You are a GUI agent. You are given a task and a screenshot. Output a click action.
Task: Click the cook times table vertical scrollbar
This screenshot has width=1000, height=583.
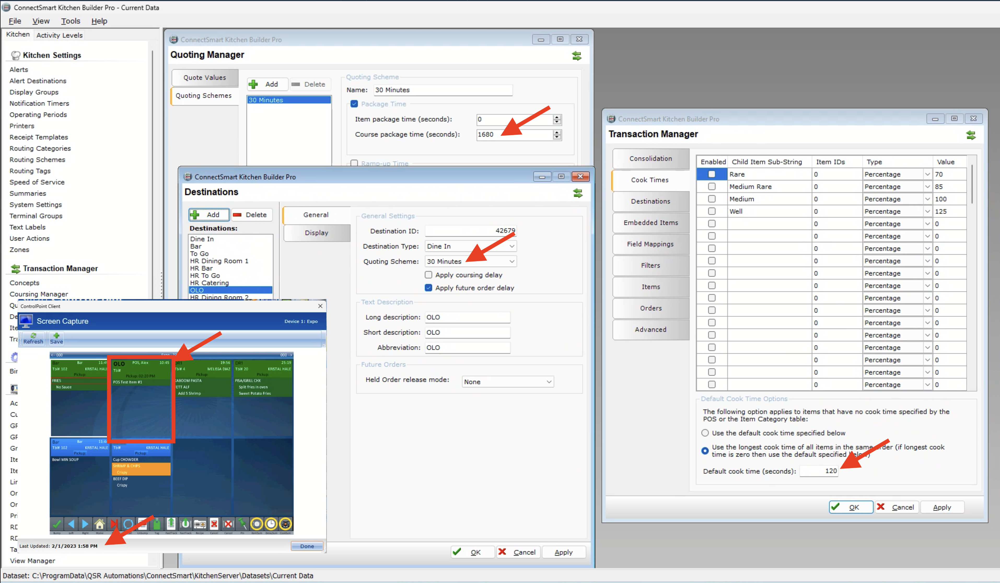coord(972,185)
